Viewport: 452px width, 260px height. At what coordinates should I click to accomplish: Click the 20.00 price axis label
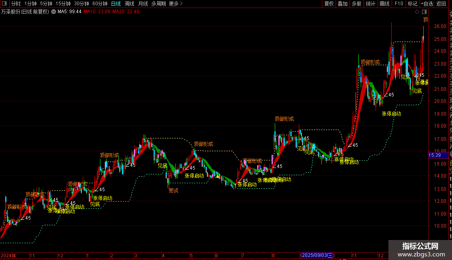440,101
